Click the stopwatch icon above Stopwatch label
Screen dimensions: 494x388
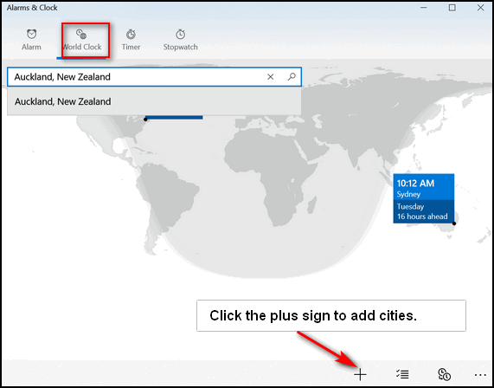point(180,34)
